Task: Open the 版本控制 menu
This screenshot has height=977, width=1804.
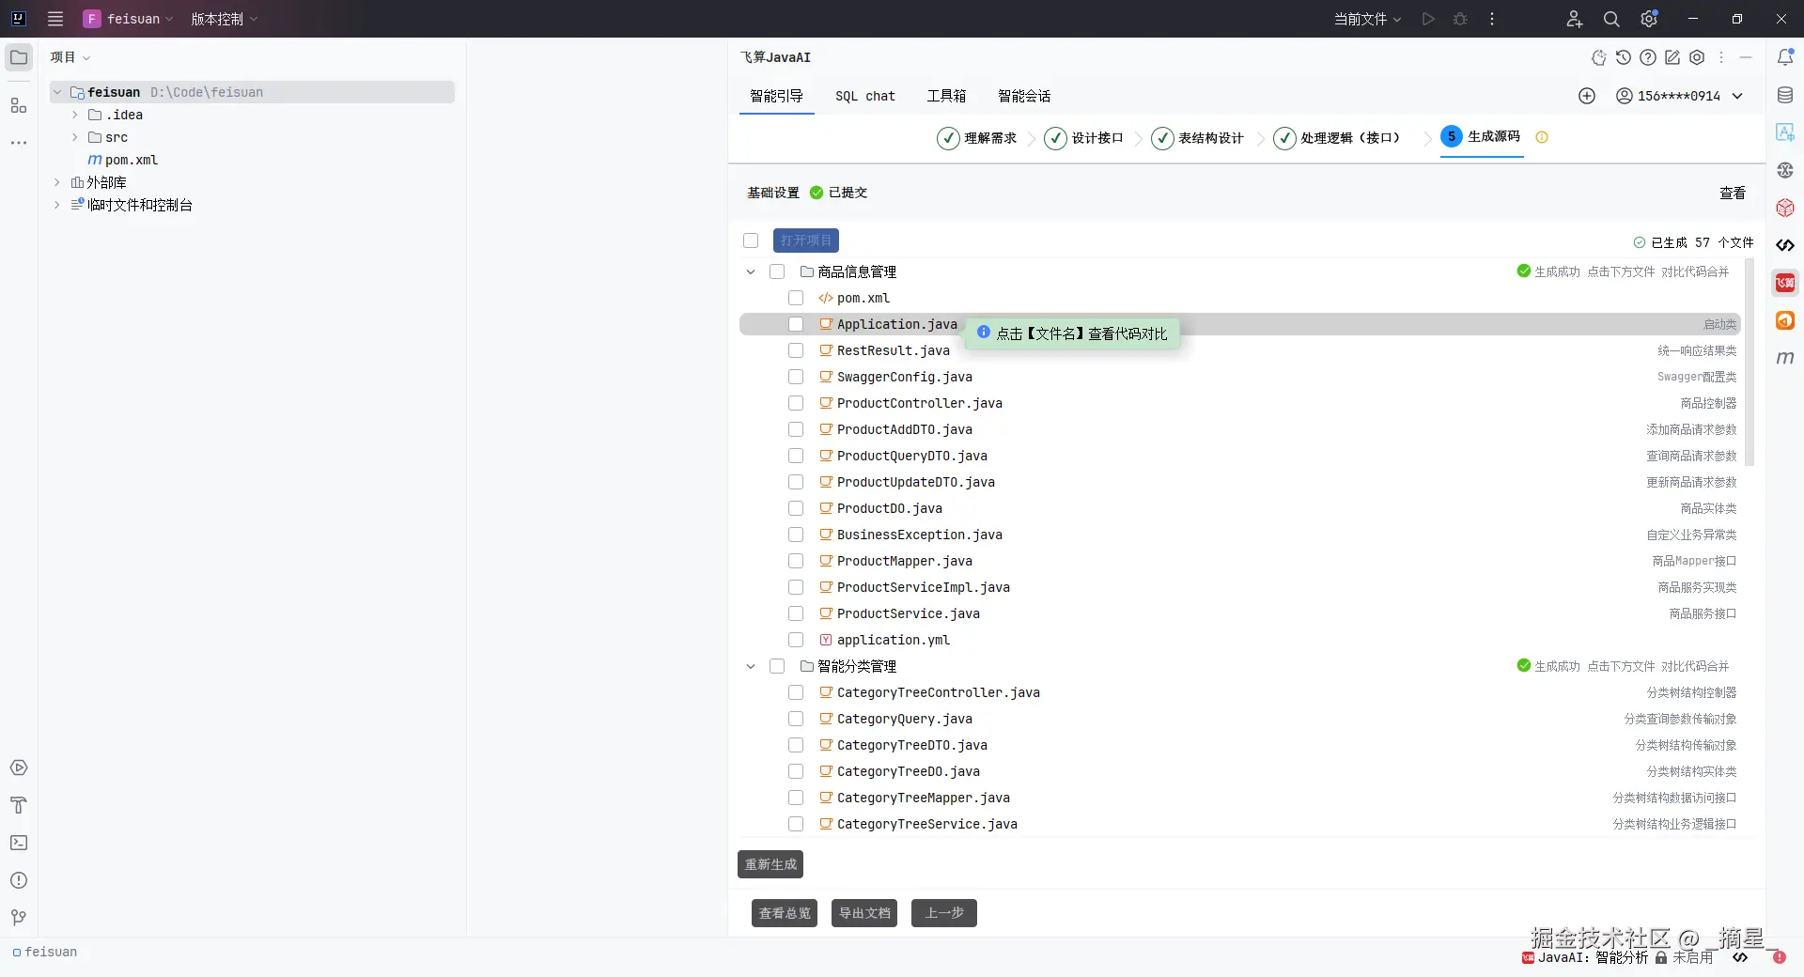Action: click(x=225, y=19)
